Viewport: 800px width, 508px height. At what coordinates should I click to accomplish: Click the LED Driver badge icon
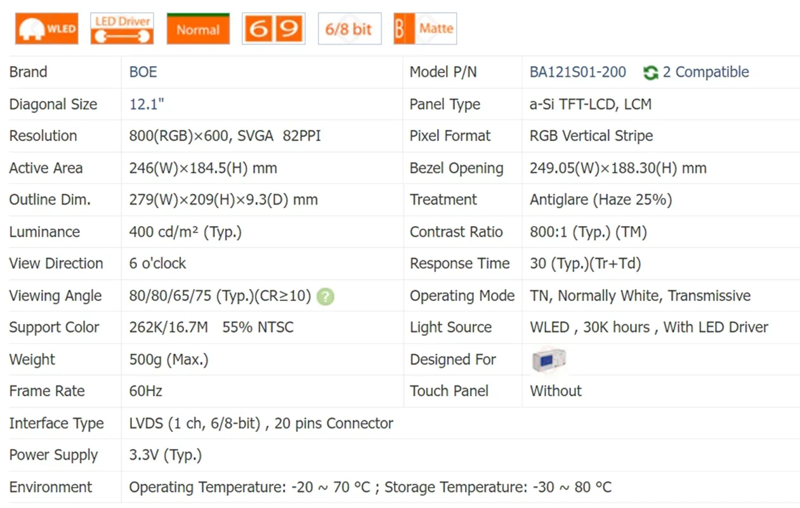pyautogui.click(x=122, y=29)
